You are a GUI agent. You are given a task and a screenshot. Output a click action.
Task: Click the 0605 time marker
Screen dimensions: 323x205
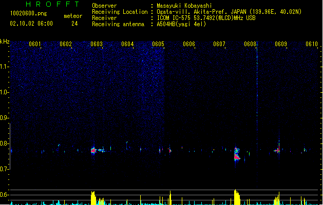pyautogui.click(x=158, y=44)
